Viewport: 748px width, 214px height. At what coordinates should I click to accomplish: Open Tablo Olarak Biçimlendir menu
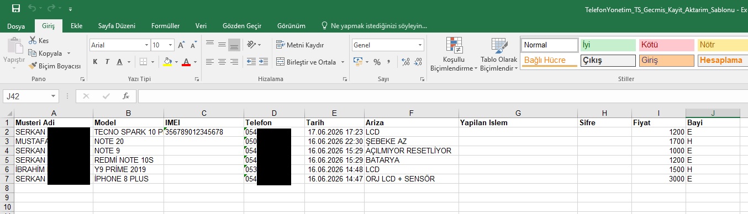(x=499, y=55)
